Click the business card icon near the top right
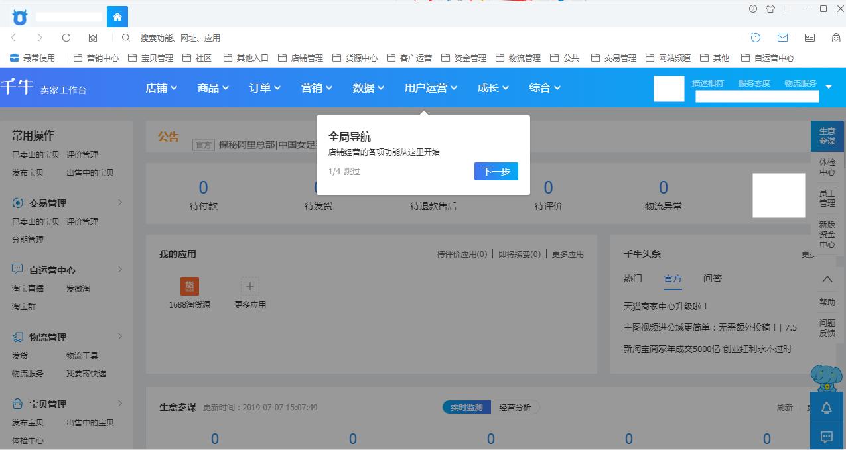846x450 pixels. pos(809,38)
